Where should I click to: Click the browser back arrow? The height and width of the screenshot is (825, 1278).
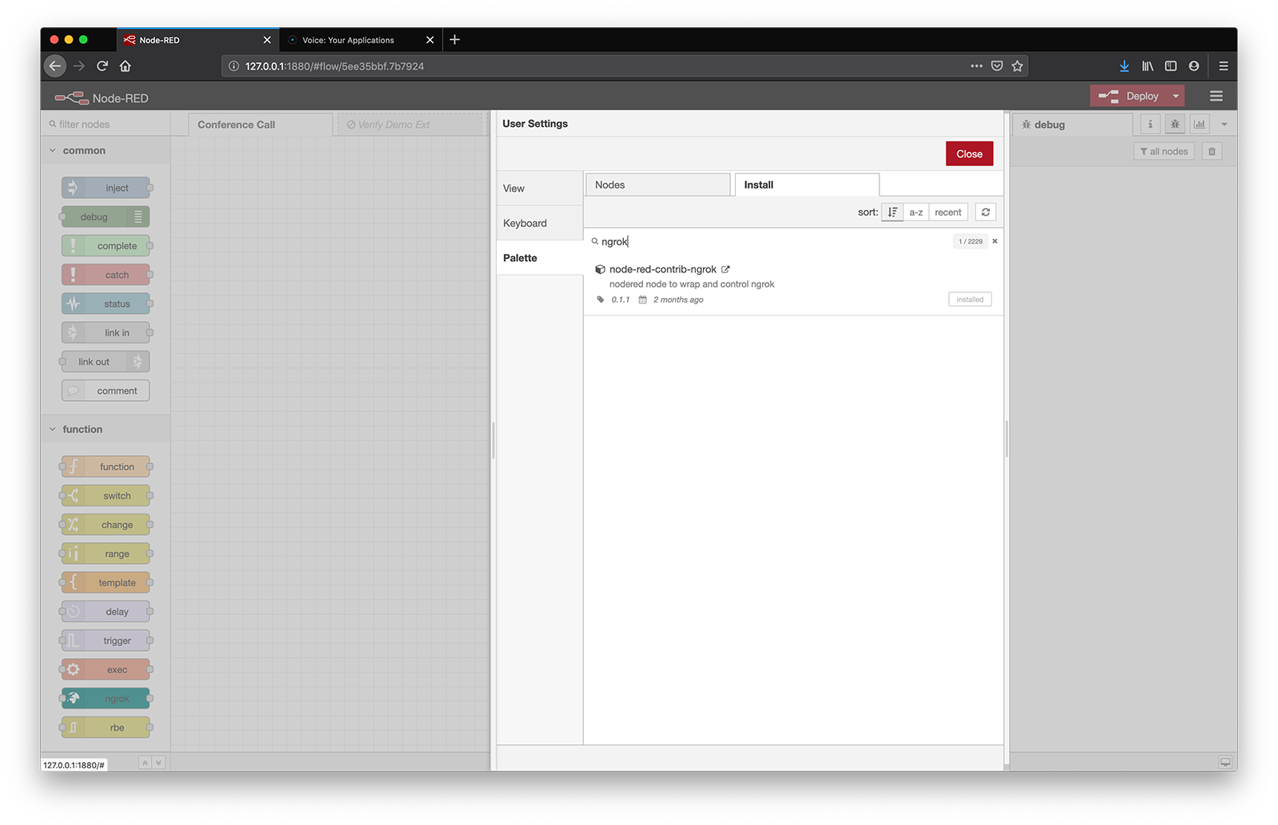tap(55, 66)
